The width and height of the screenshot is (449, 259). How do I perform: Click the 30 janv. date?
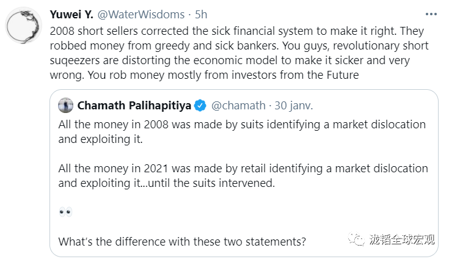coord(294,106)
